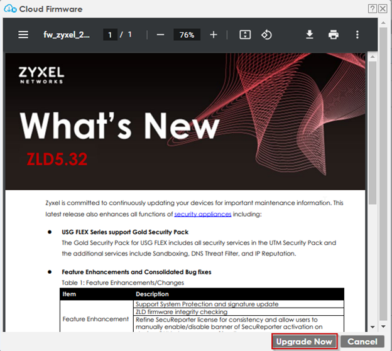The height and width of the screenshot is (351, 392).
Task: Download the firmware release notes PDF
Action: pyautogui.click(x=310, y=35)
